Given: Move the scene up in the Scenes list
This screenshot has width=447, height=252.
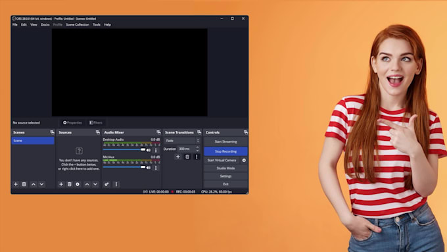Looking at the screenshot, I should point(34,184).
